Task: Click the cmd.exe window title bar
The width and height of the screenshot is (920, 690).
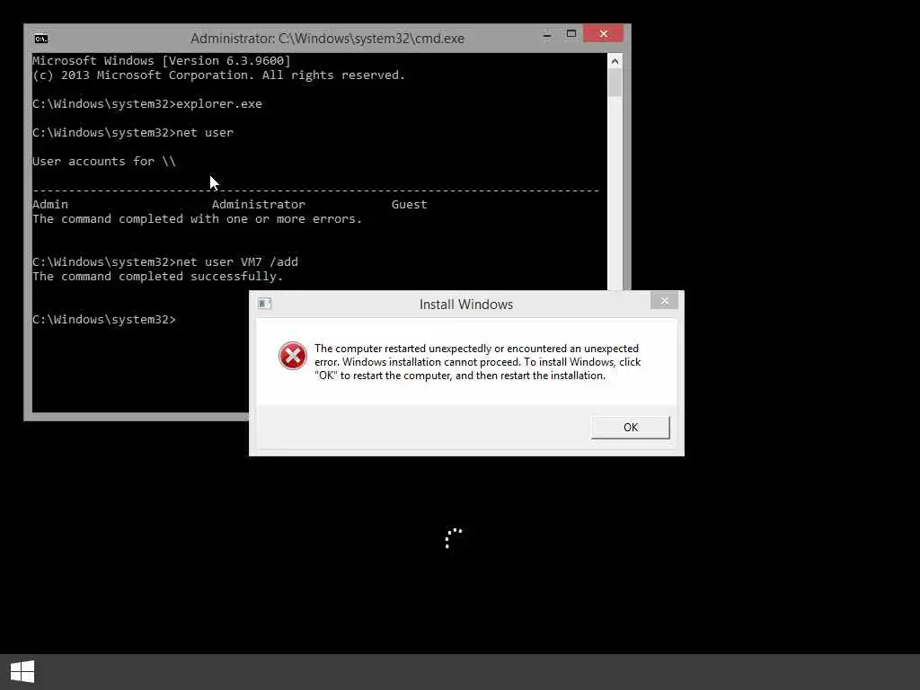Action: point(327,39)
